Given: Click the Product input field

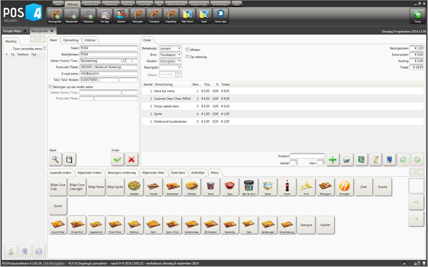Looking at the screenshot, I should 307,156.
